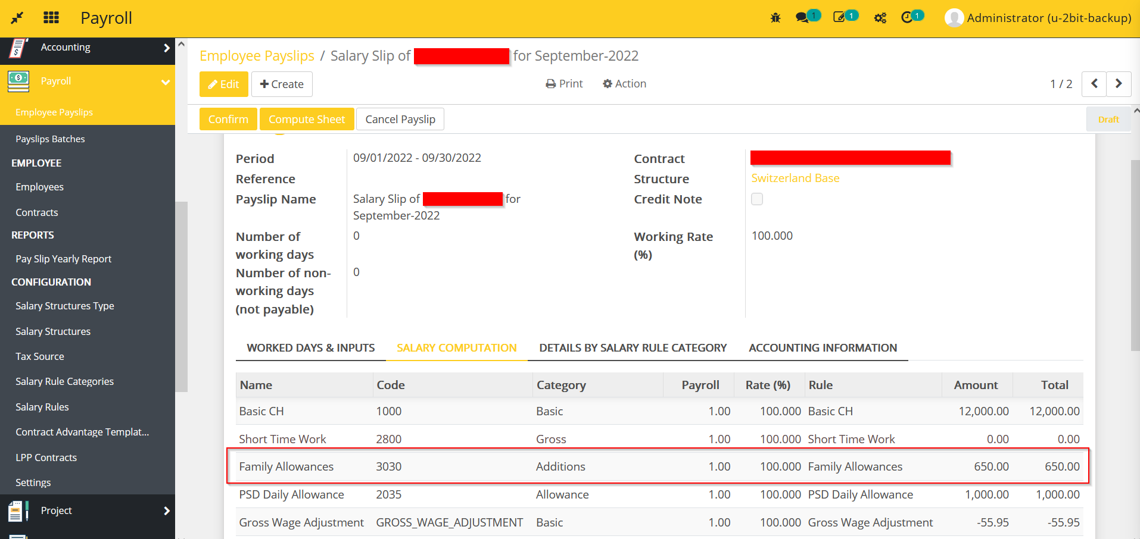Expand the Accounting sidebar chevron
The width and height of the screenshot is (1140, 539).
click(x=167, y=46)
